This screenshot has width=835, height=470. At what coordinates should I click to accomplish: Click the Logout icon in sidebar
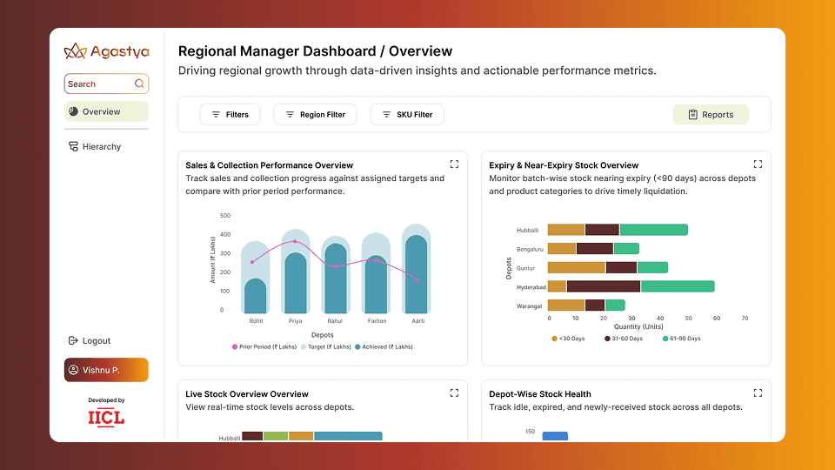point(73,341)
